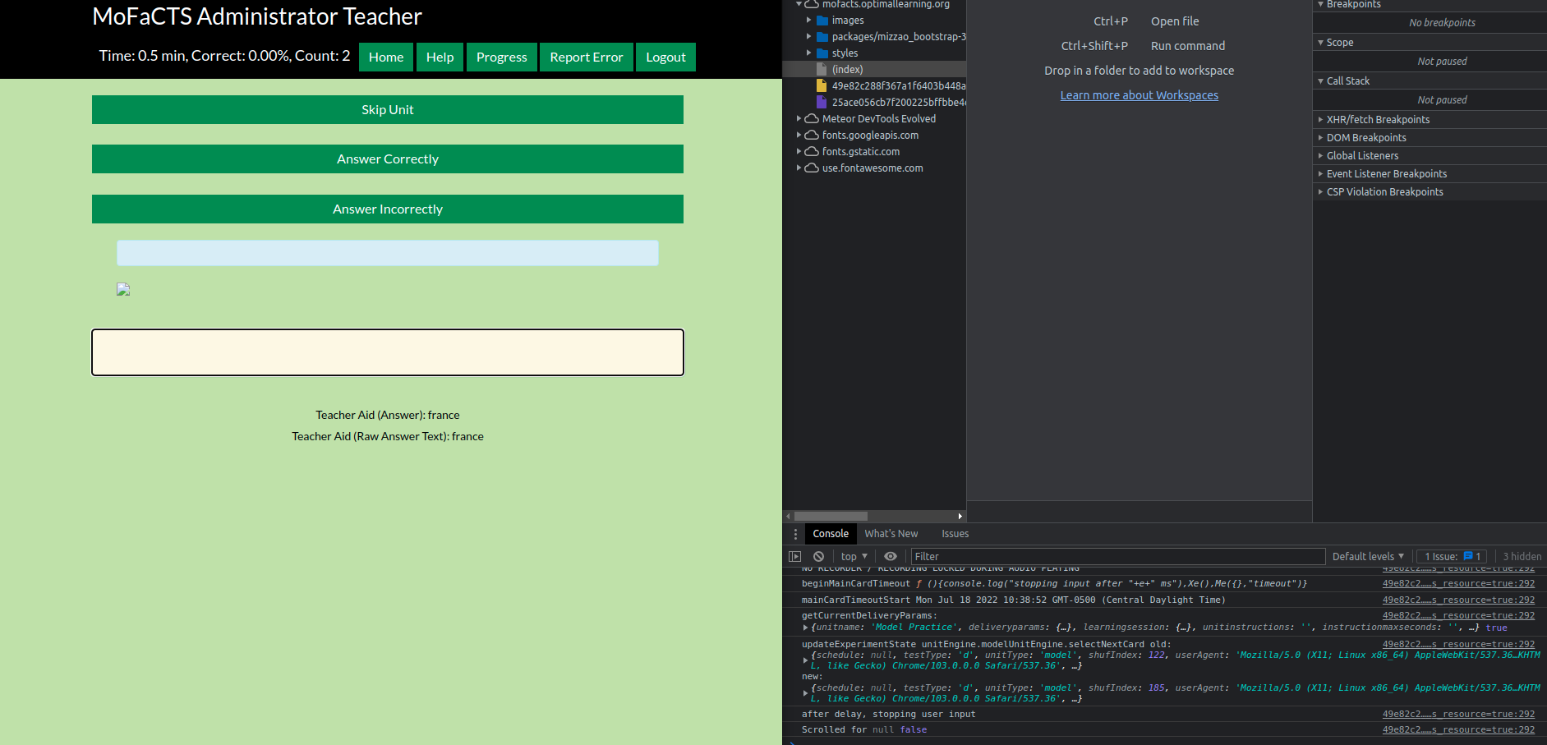
Task: Select the styles folder icon
Action: pos(823,53)
